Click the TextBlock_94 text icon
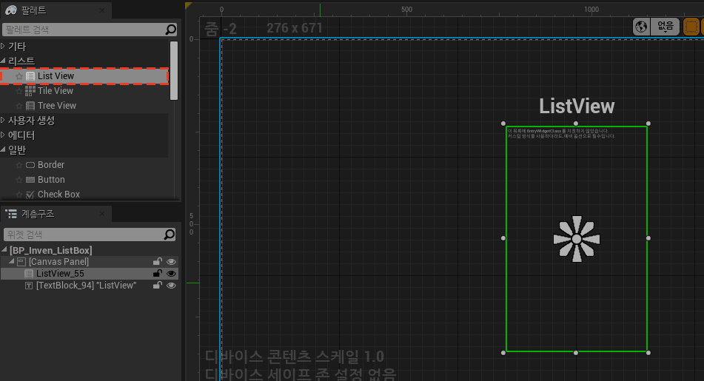Screen dimensions: 704x381 pyautogui.click(x=29, y=286)
